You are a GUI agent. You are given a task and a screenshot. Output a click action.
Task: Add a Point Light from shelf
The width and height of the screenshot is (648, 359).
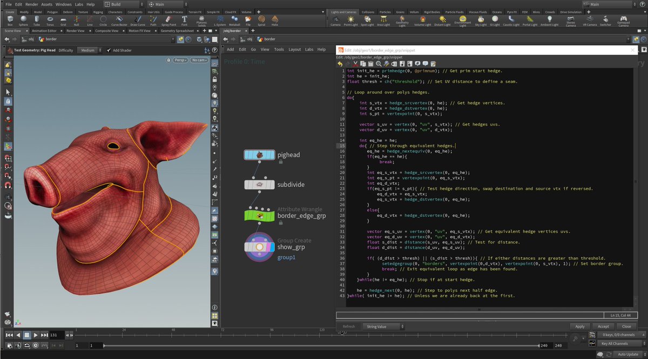tap(351, 21)
